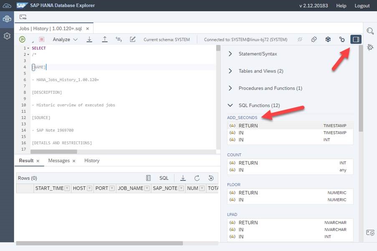This screenshot has width=377, height=251.
Task: Click the ADD_SECONDS function link
Action: pyautogui.click(x=242, y=118)
